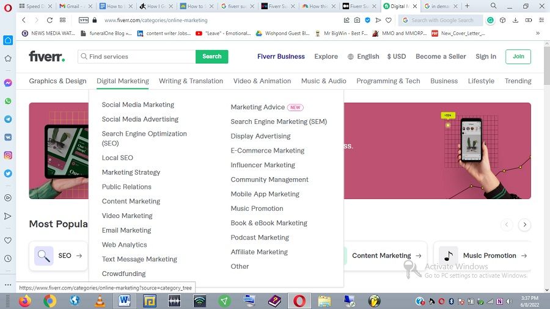Select Influencer Marketing in the menu
The image size is (550, 309).
tap(263, 165)
